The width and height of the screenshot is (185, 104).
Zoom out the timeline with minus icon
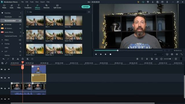(x=161, y=59)
